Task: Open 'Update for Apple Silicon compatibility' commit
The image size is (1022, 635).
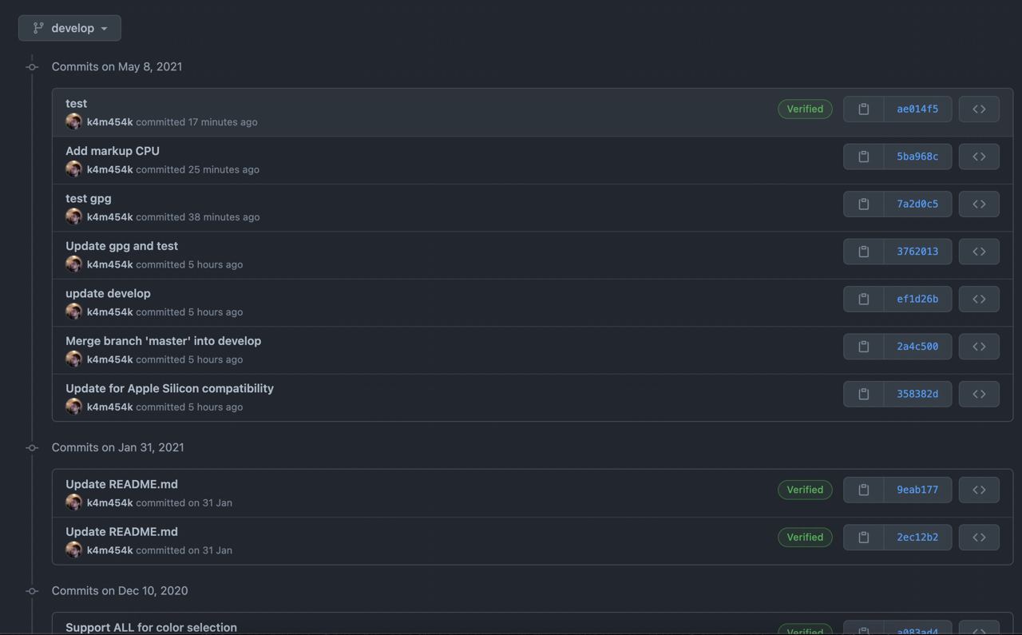Action: click(169, 388)
